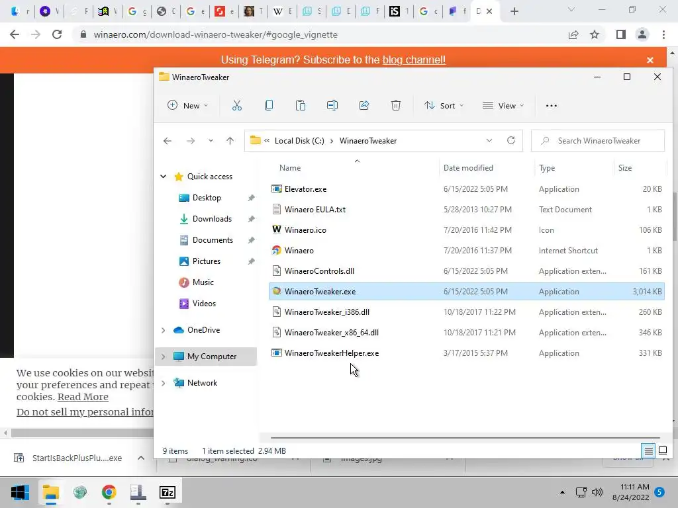Viewport: 678px width, 508px height.
Task: Select Videos in navigation pane
Action: [x=204, y=304]
